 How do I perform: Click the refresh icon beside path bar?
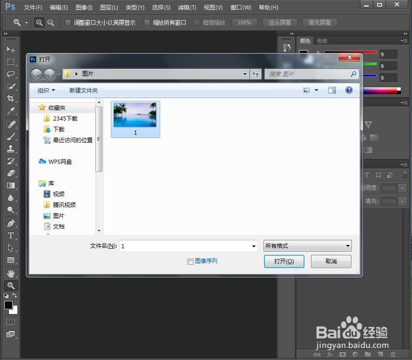tap(256, 74)
